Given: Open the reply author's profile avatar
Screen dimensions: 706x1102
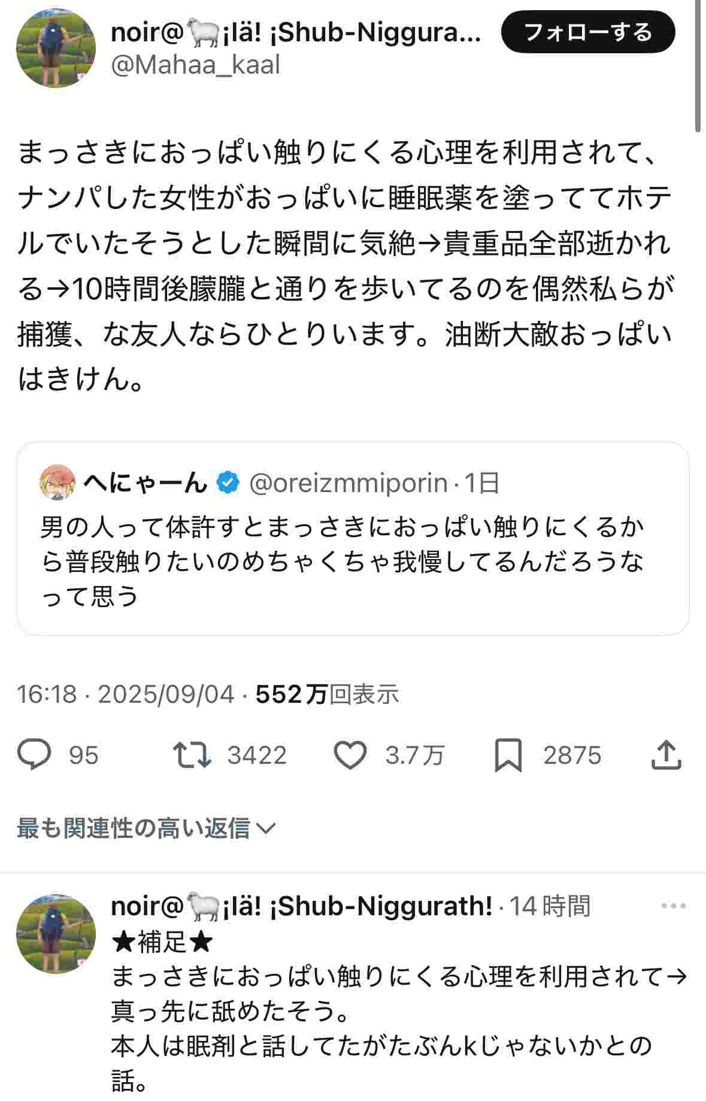Looking at the screenshot, I should 56,934.
